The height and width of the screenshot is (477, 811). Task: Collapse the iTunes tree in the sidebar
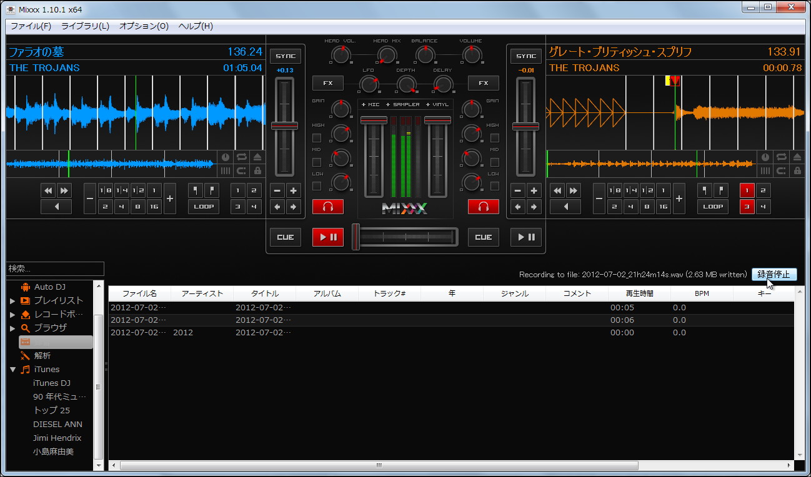point(12,368)
